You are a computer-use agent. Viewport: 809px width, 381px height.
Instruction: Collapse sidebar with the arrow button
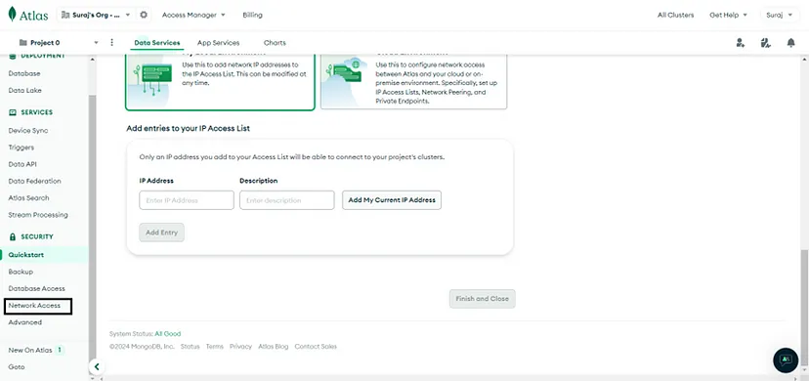pyautogui.click(x=97, y=367)
